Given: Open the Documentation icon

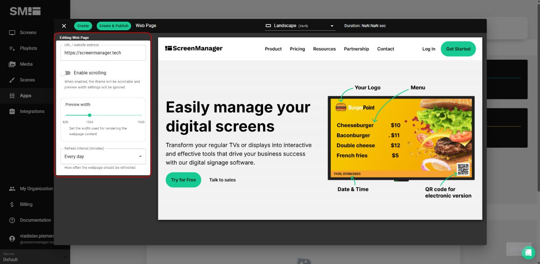Looking at the screenshot, I should tap(12, 220).
